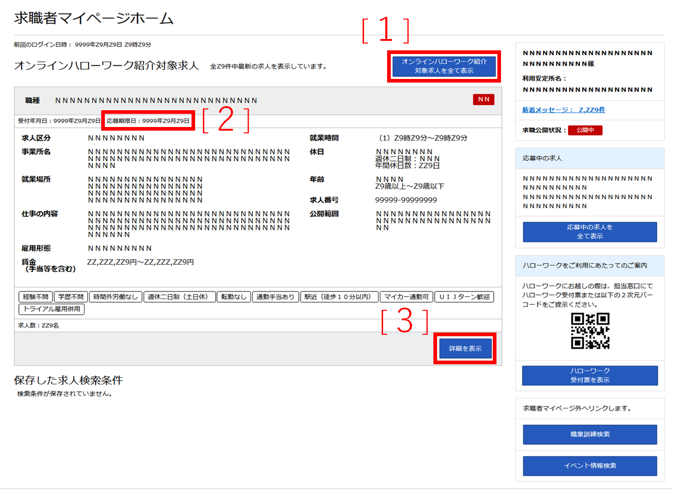This screenshot has width=673, height=494.
Task: Open 職業訓練検索 button
Action: coord(589,435)
